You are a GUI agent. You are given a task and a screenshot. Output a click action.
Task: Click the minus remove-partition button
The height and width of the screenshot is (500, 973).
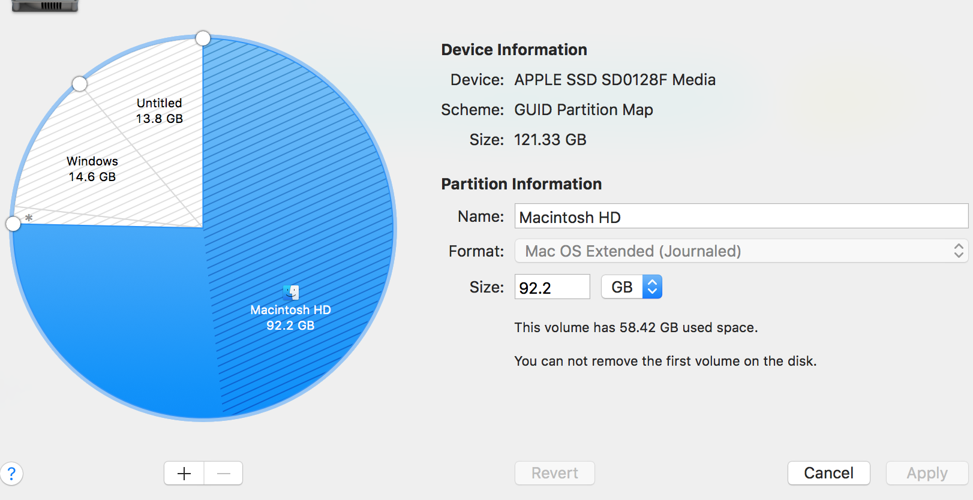coord(224,473)
